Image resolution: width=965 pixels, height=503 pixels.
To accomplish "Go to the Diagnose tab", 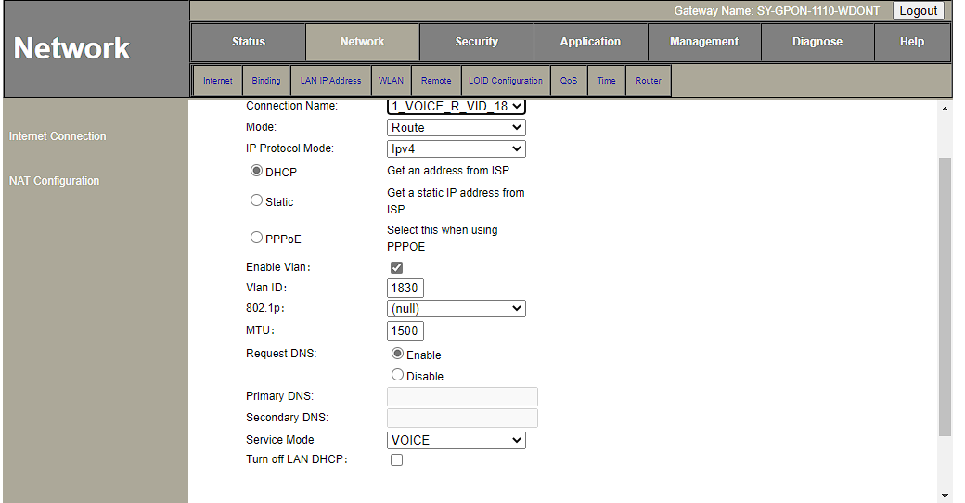I will pyautogui.click(x=817, y=42).
